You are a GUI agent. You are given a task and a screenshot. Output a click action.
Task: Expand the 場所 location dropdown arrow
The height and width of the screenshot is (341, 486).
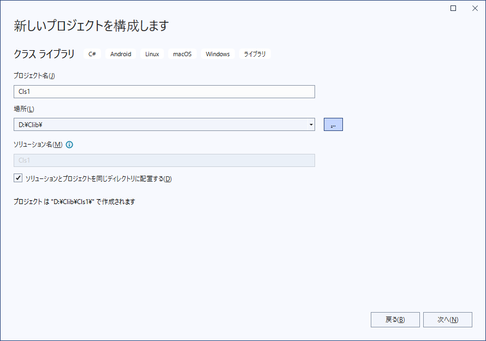[x=311, y=124]
